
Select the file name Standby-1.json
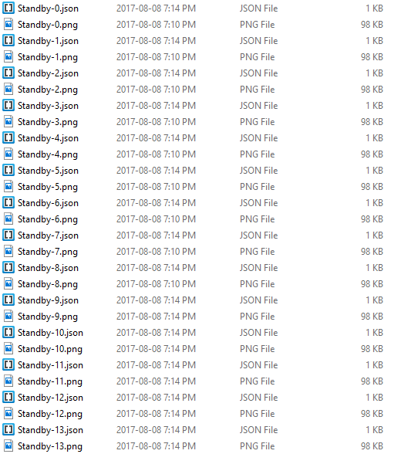coord(48,41)
